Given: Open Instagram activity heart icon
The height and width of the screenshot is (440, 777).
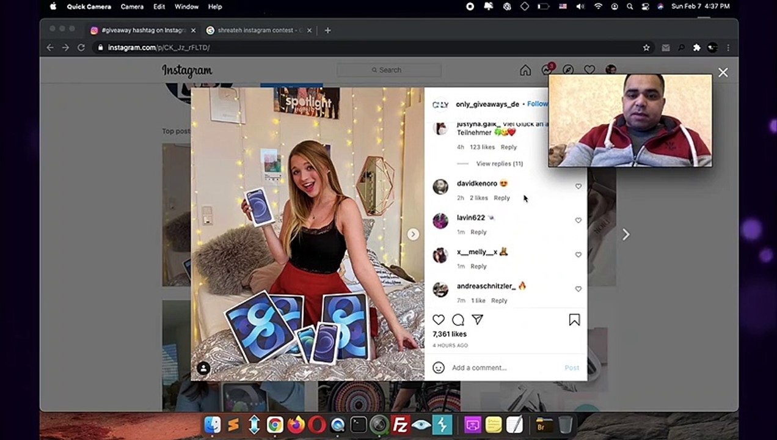Looking at the screenshot, I should pyautogui.click(x=589, y=70).
